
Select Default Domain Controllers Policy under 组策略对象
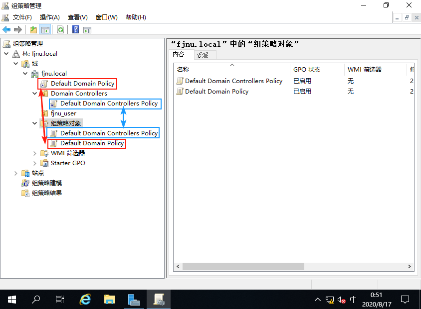(109, 133)
